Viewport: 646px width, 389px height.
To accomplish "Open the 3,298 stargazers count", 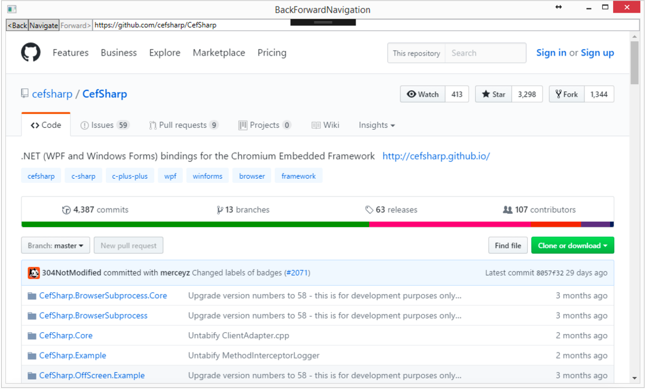I will tap(527, 94).
